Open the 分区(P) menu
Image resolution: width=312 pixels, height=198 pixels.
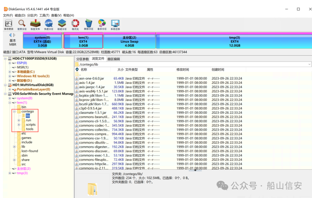click(x=32, y=15)
